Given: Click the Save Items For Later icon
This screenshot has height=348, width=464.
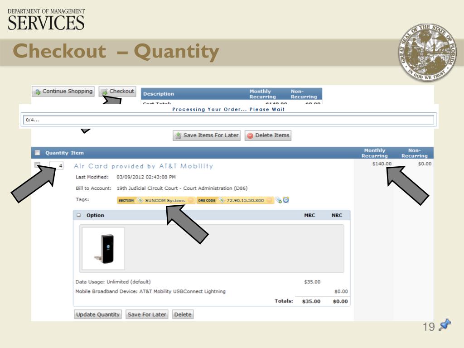Looking at the screenshot, I should pos(178,136).
